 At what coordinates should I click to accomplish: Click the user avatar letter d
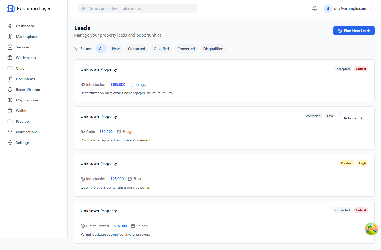328,8
